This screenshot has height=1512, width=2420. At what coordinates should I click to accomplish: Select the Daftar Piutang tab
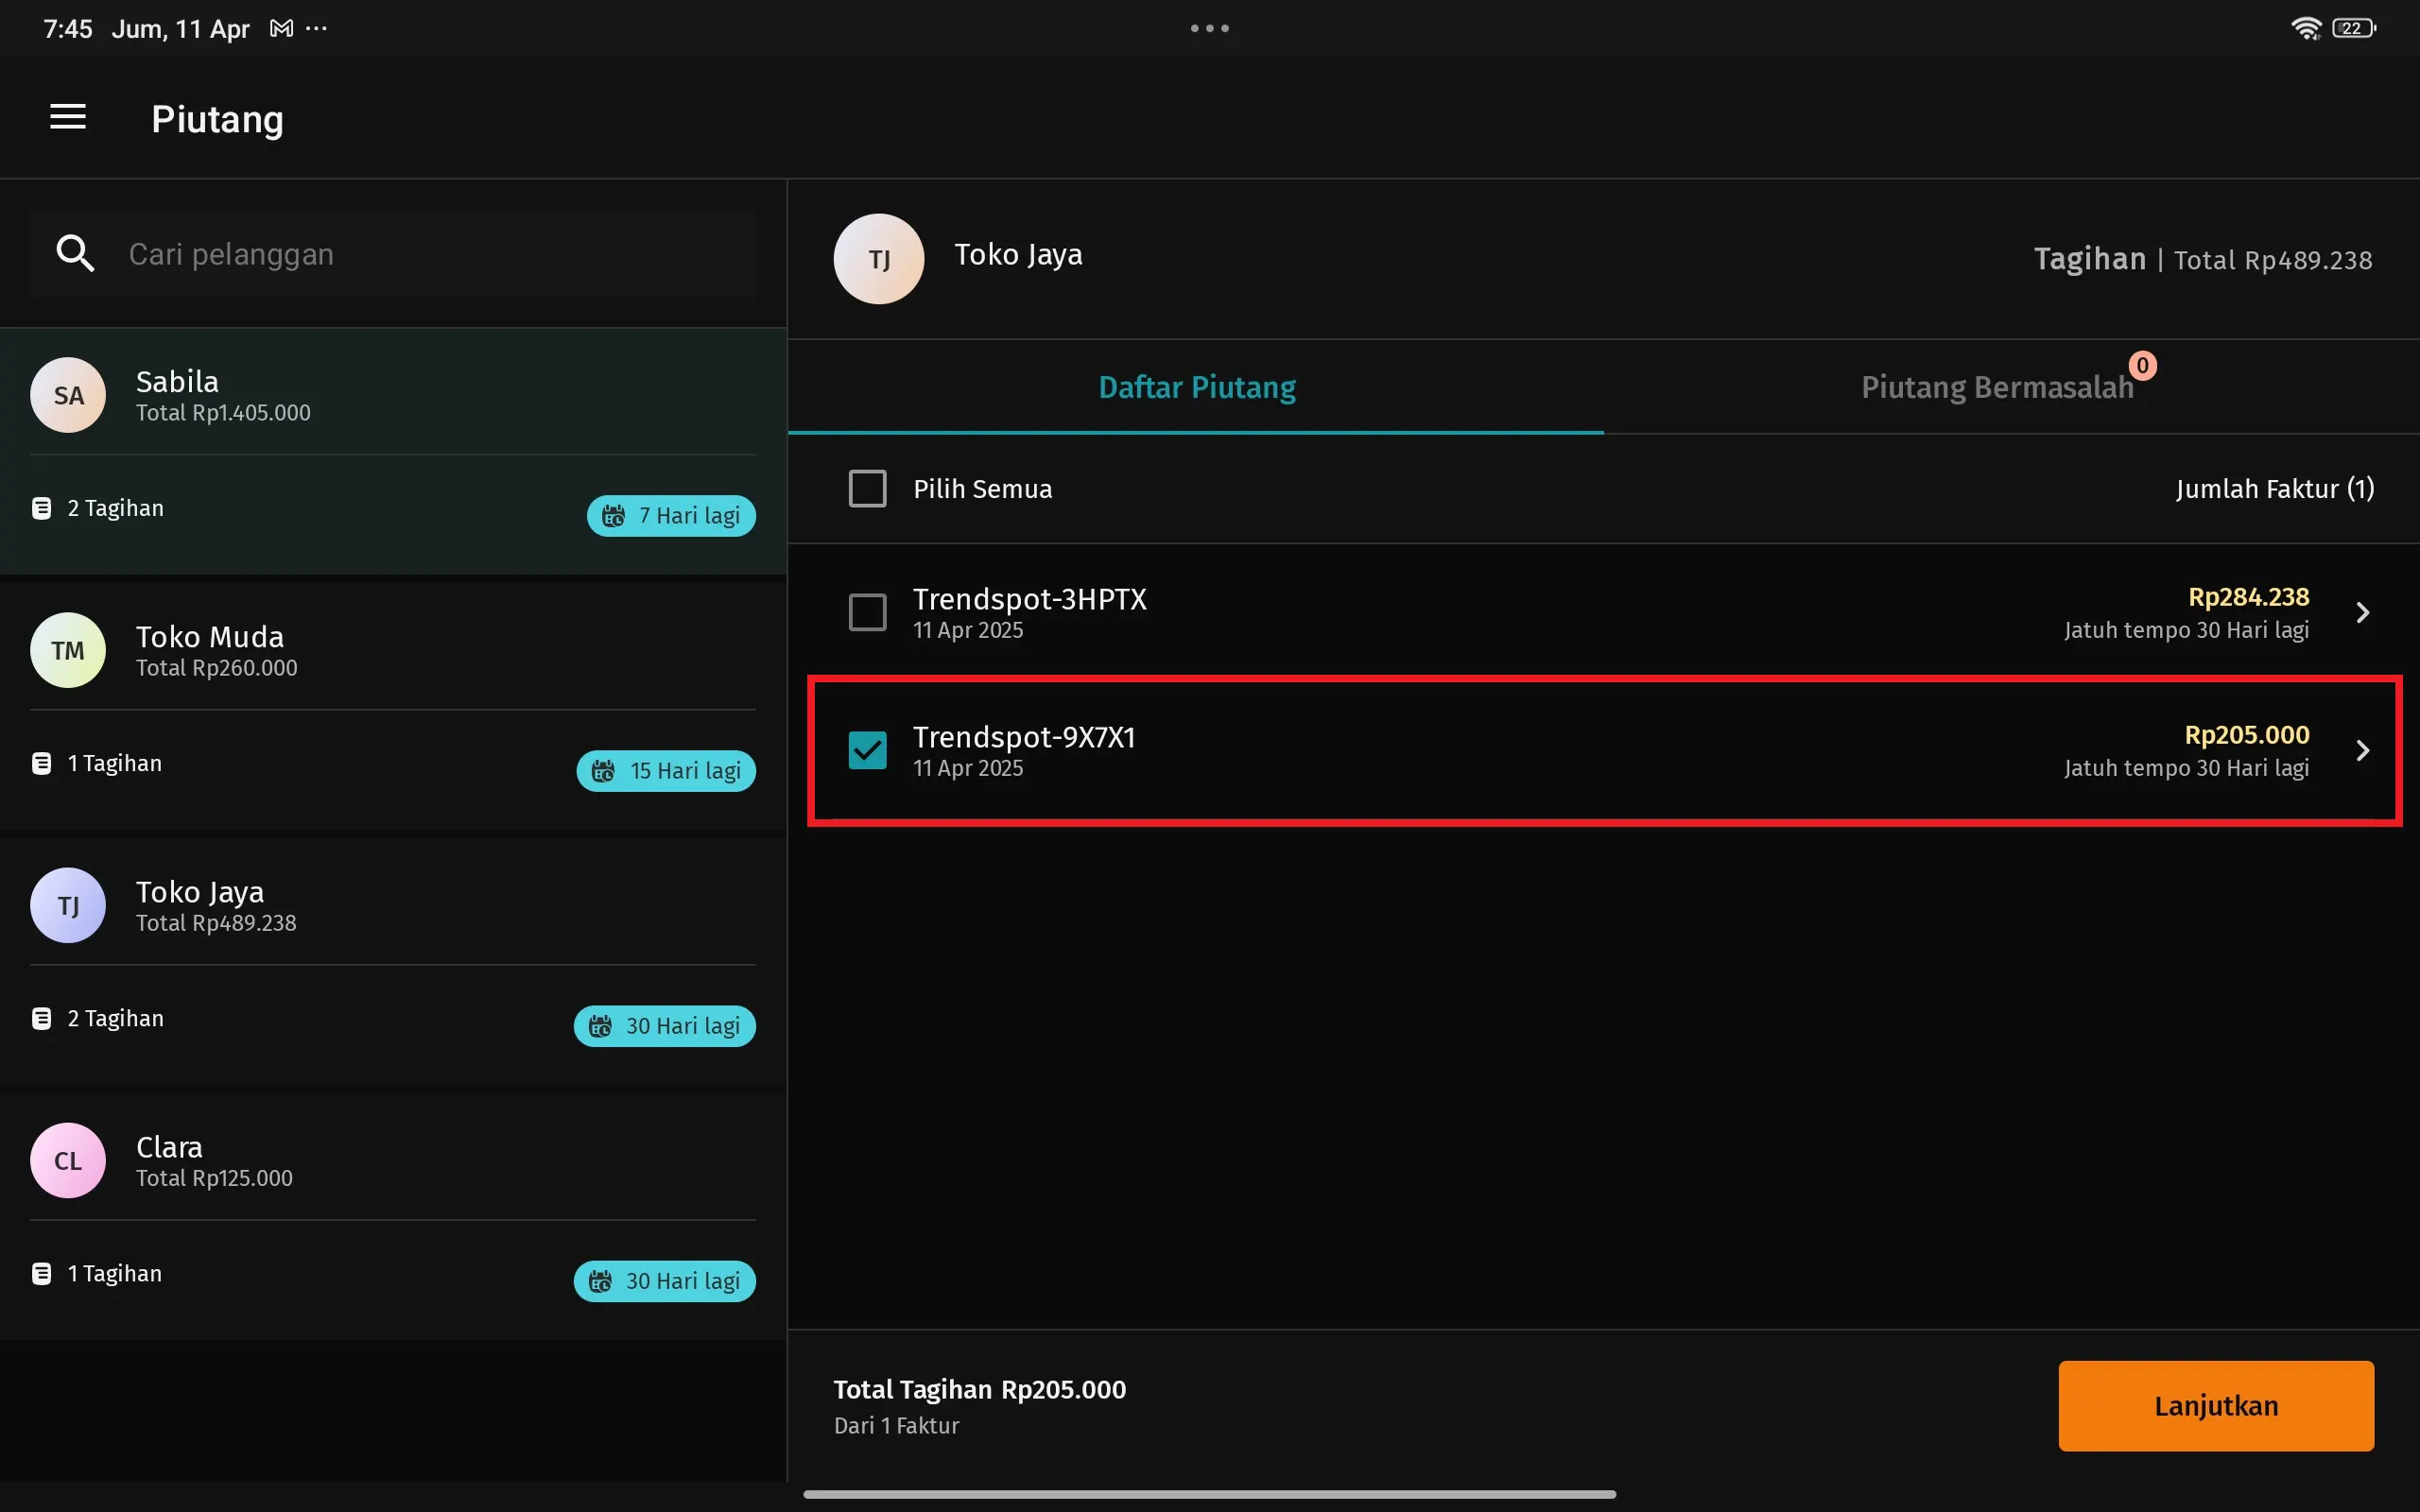coord(1196,387)
